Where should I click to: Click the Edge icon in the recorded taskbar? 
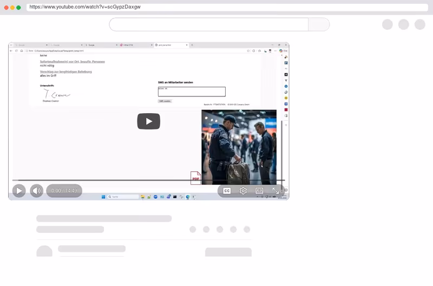click(x=188, y=197)
